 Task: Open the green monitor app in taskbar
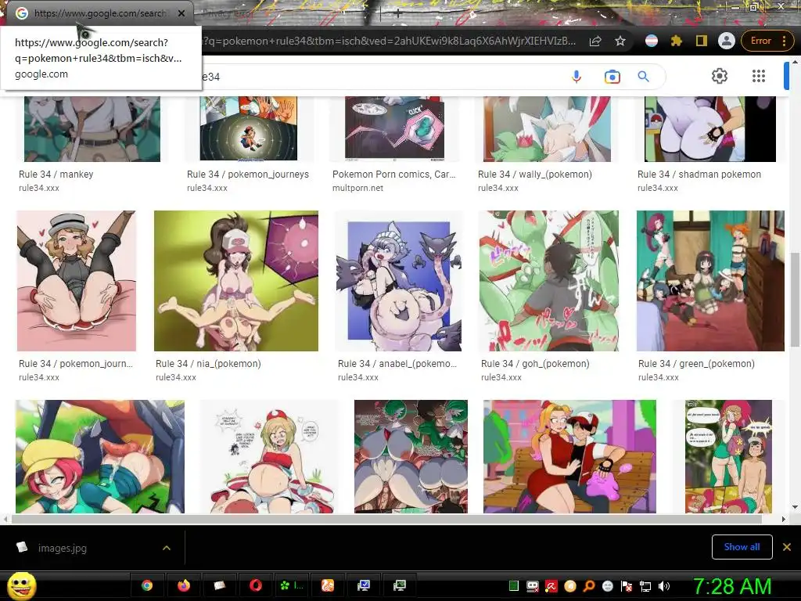point(400,585)
